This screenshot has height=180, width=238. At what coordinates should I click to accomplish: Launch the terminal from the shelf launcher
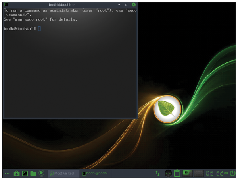(25, 174)
